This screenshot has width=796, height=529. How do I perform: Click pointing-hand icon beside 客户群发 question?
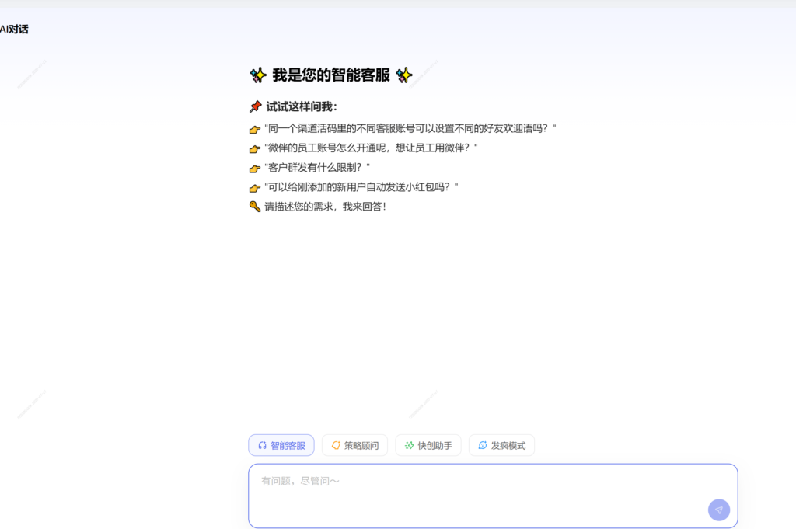255,169
